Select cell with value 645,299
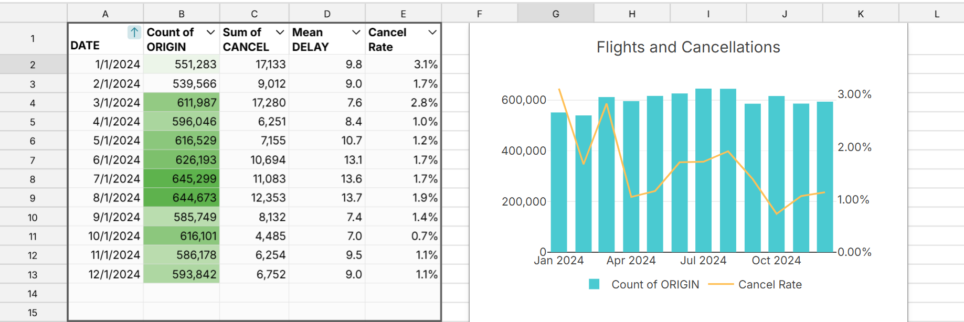Screen dimensions: 964x322 [182, 179]
